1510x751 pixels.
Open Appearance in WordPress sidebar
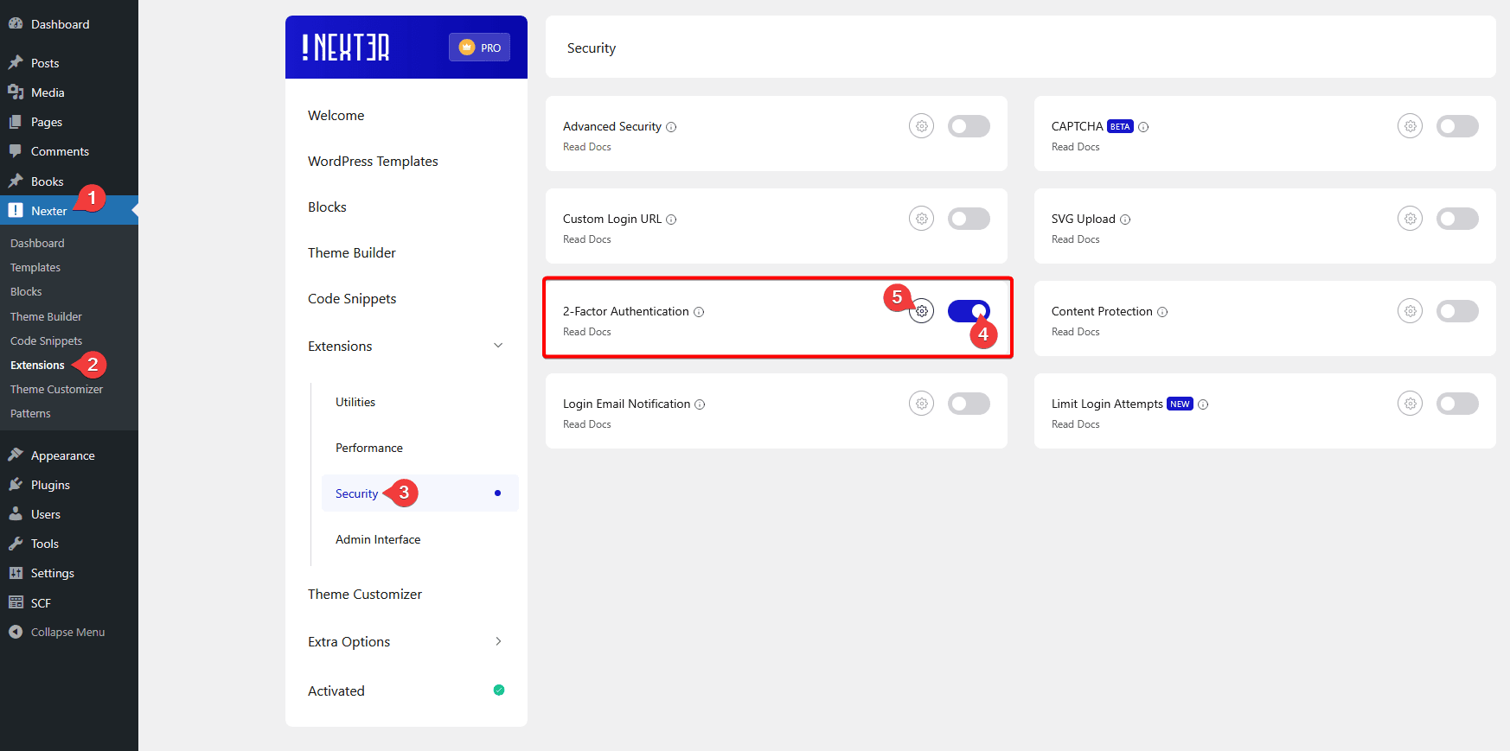click(62, 455)
